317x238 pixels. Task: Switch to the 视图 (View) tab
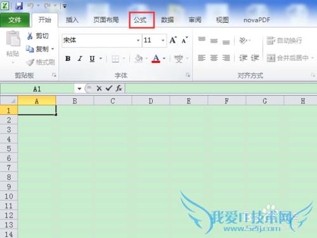click(222, 20)
